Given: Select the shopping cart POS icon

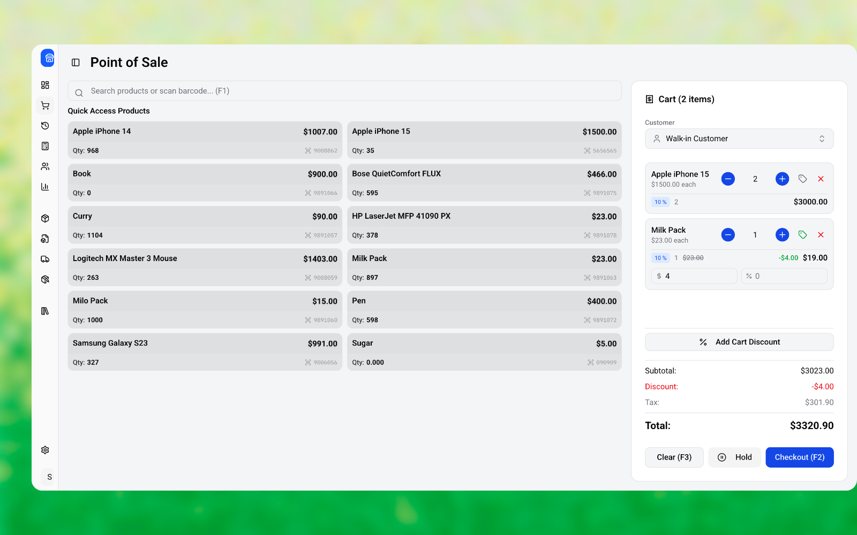Looking at the screenshot, I should [x=45, y=105].
